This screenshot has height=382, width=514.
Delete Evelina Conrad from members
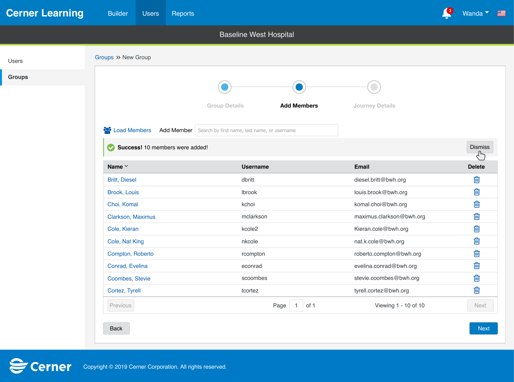coord(477,266)
